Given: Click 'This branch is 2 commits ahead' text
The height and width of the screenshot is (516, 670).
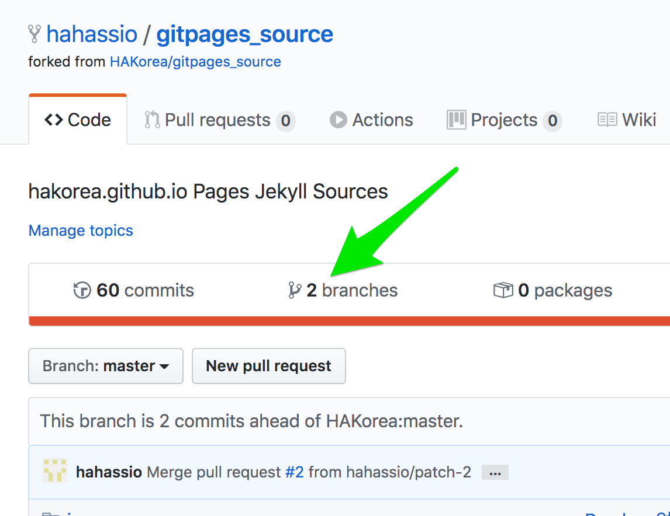Looking at the screenshot, I should pyautogui.click(x=251, y=421).
